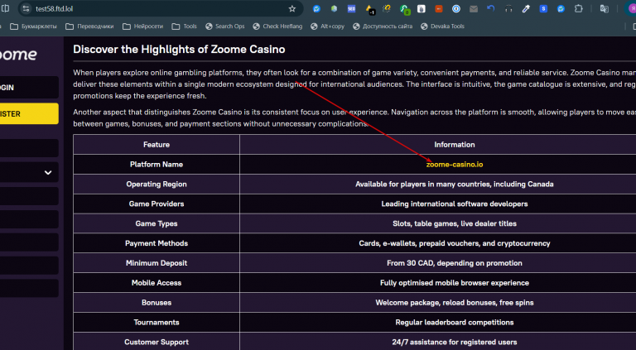Open the SEO extension icon
Screen dimensions: 636x350
pos(351,8)
